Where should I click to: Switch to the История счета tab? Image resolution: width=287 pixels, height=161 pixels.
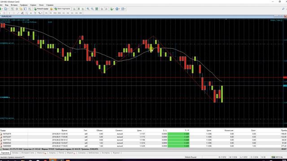[28, 153]
